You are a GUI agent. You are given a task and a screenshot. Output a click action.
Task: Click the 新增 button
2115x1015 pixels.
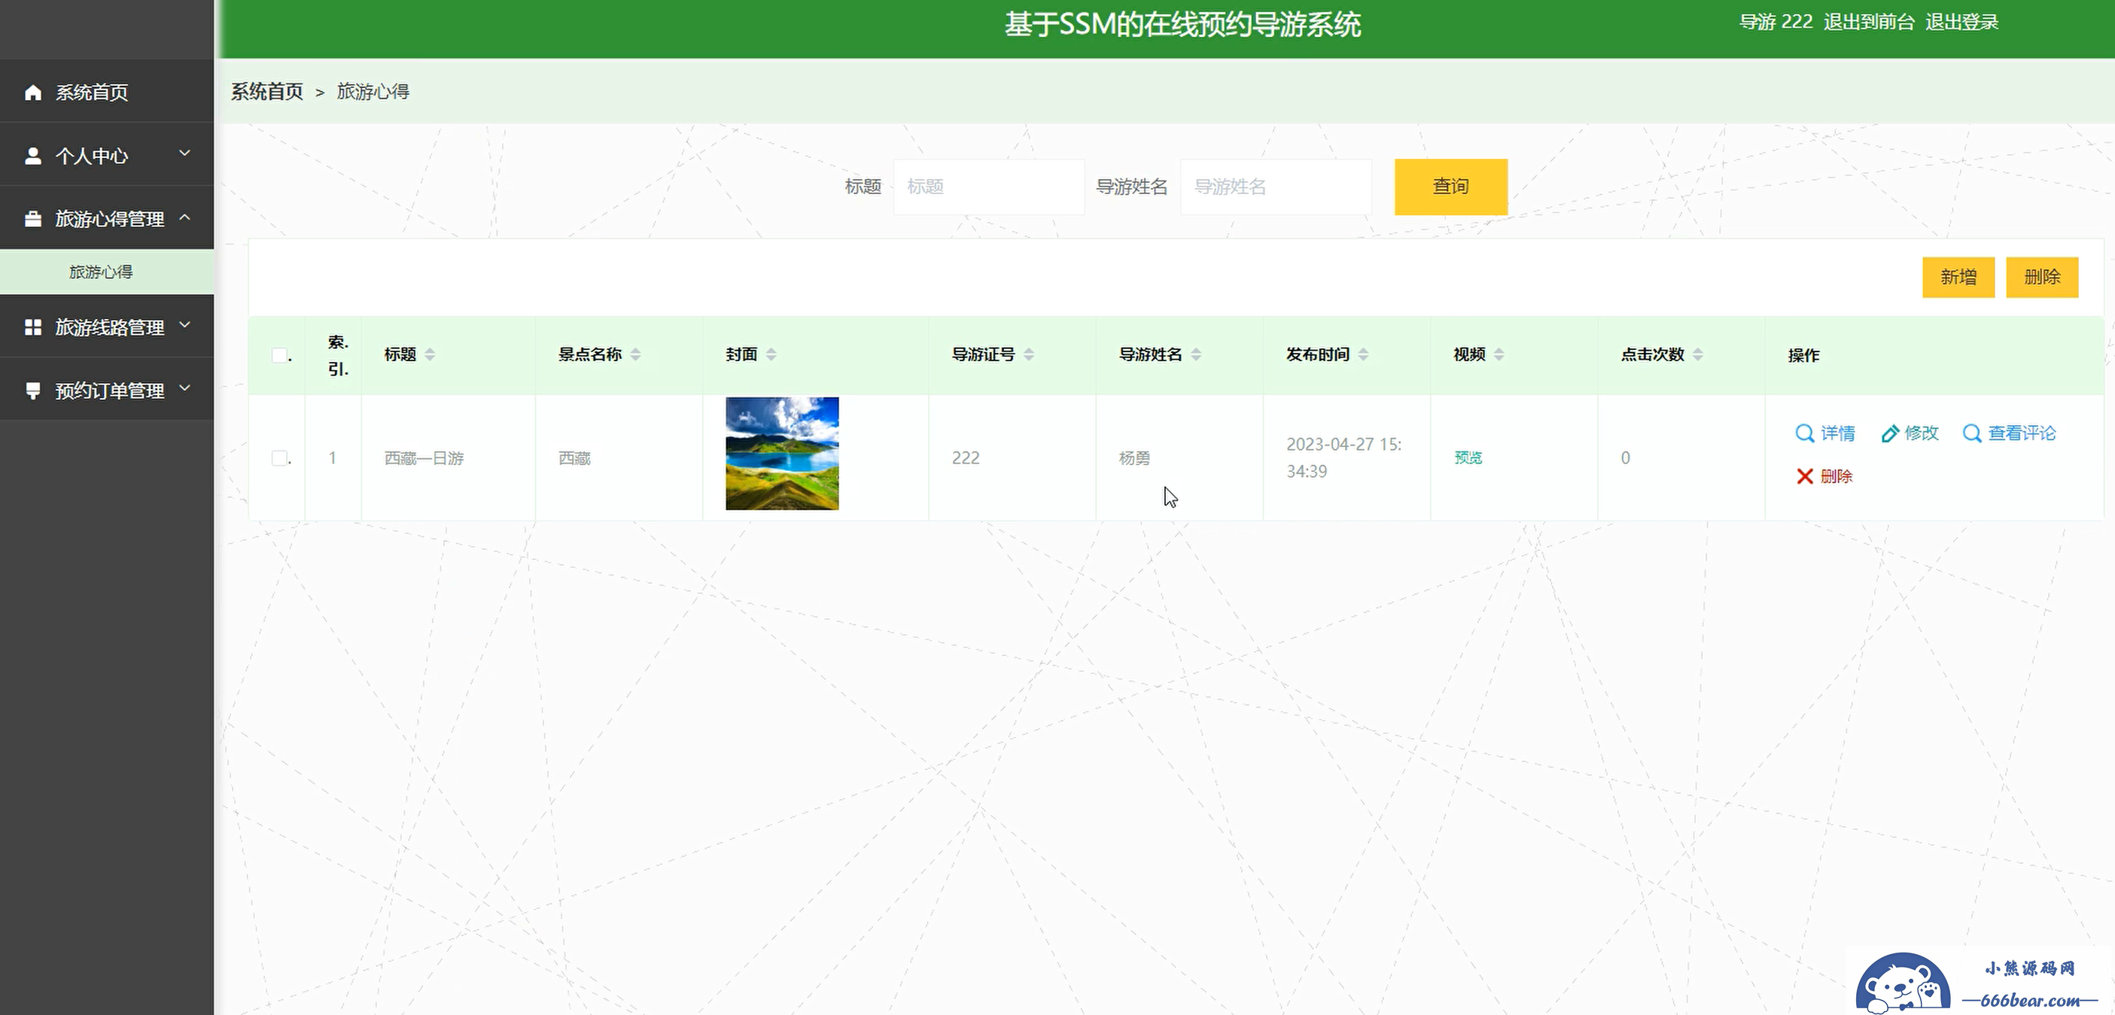click(x=1958, y=278)
